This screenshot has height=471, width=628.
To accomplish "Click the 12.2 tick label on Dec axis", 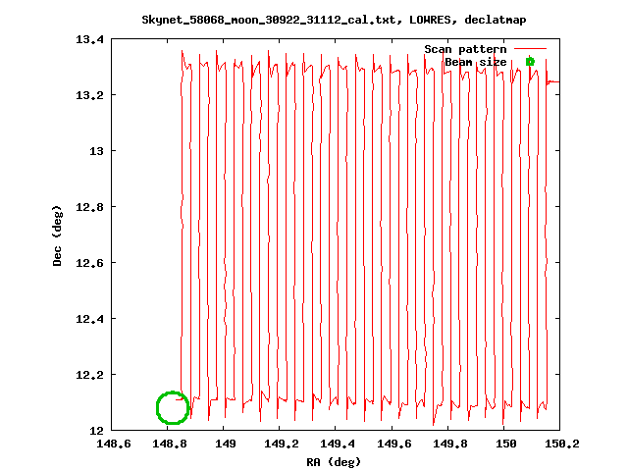I will (93, 375).
